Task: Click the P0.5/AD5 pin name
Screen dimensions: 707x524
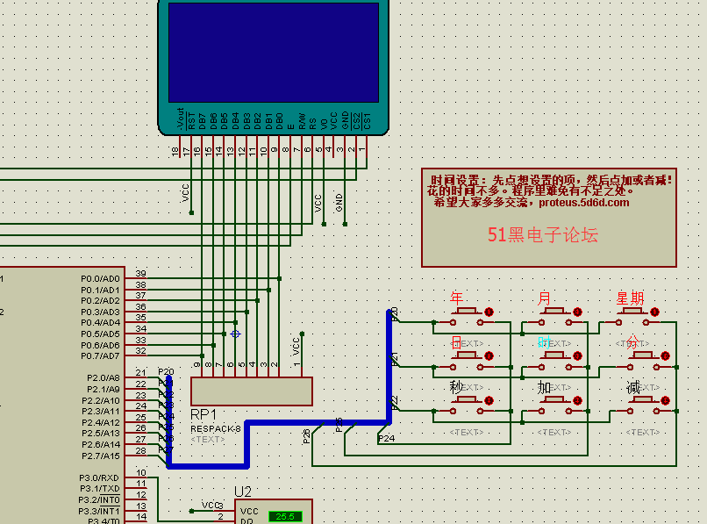Action: pos(100,334)
